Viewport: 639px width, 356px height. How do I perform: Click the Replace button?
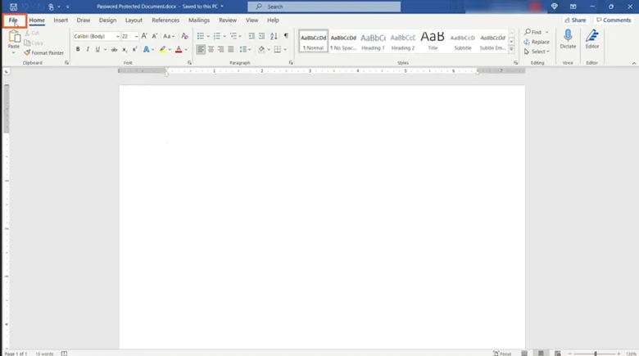point(537,42)
